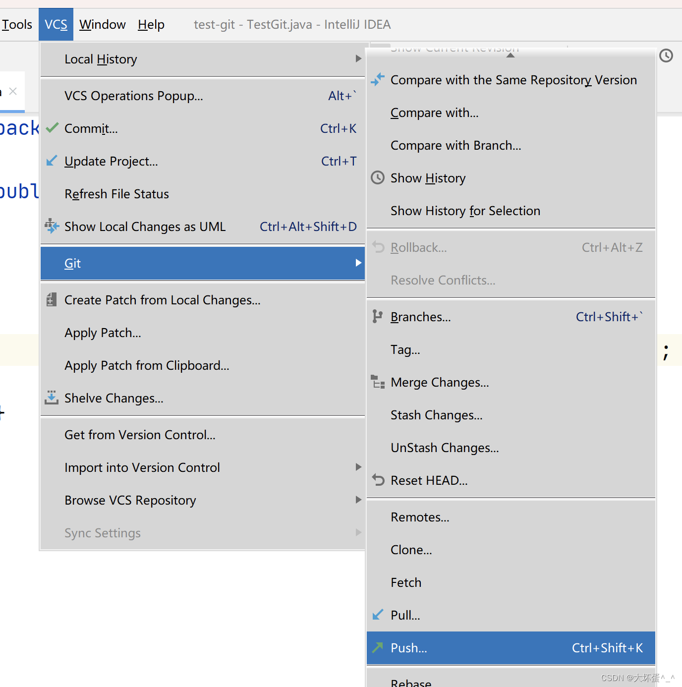The image size is (682, 687).
Task: Click the Create Patch icon
Action: pyautogui.click(x=51, y=299)
